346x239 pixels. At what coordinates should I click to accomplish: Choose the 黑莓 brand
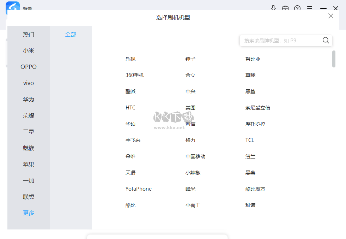(x=250, y=173)
